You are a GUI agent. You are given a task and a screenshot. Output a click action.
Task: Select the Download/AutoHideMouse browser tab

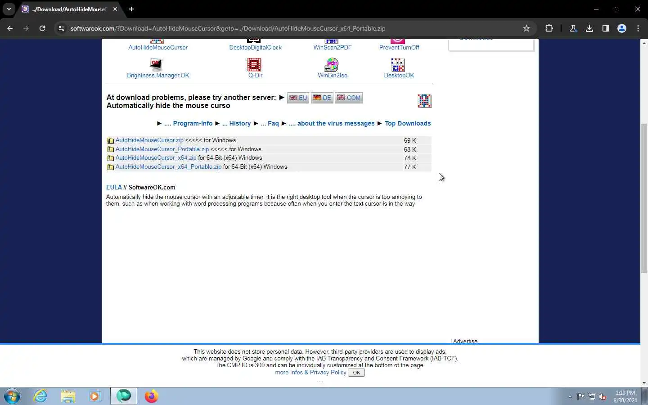(x=70, y=9)
